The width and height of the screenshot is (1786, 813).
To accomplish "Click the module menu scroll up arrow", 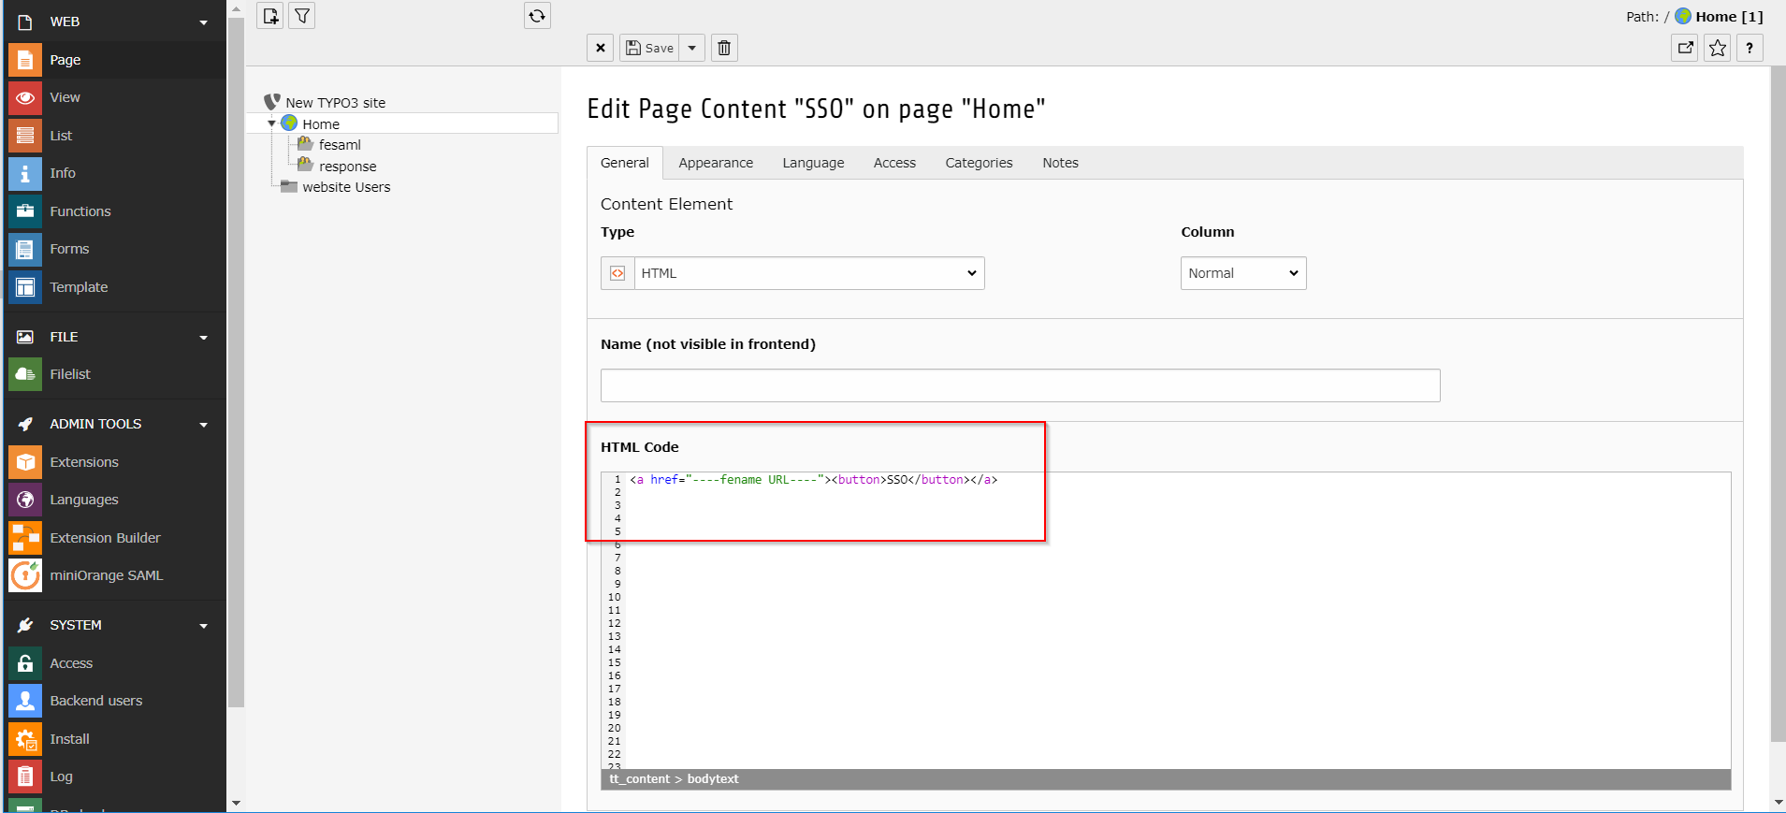I will pyautogui.click(x=236, y=9).
